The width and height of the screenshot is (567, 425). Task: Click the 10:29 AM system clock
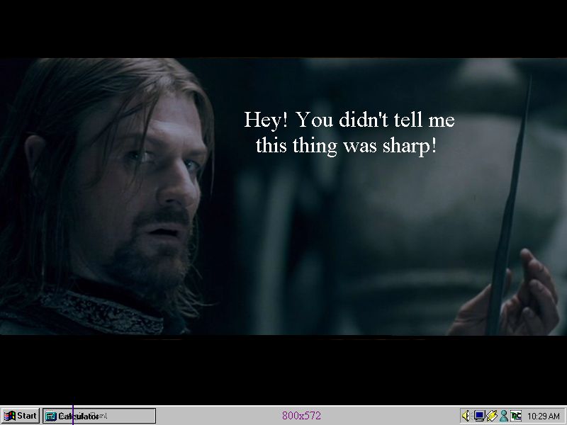point(544,416)
